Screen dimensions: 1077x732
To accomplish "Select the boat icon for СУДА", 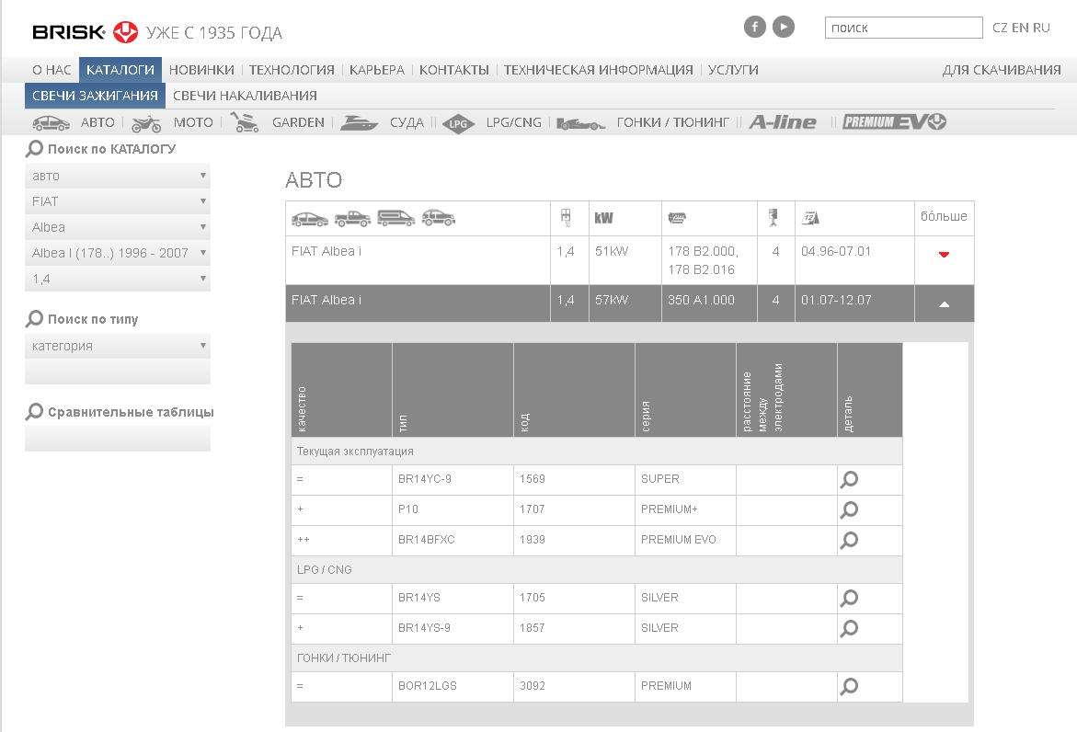I will pos(359,123).
